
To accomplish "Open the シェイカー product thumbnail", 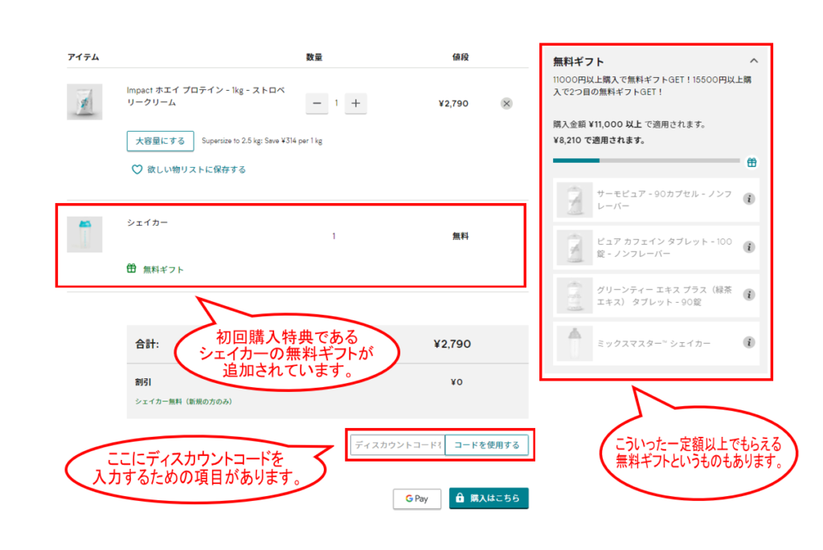I will point(84,234).
